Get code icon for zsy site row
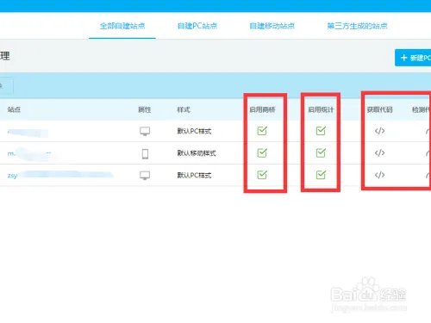The image size is (431, 323). tap(379, 175)
